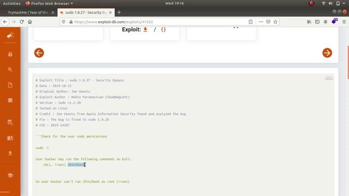Open purple extension icon in toolbar
349x196 pixels.
coord(334,21)
